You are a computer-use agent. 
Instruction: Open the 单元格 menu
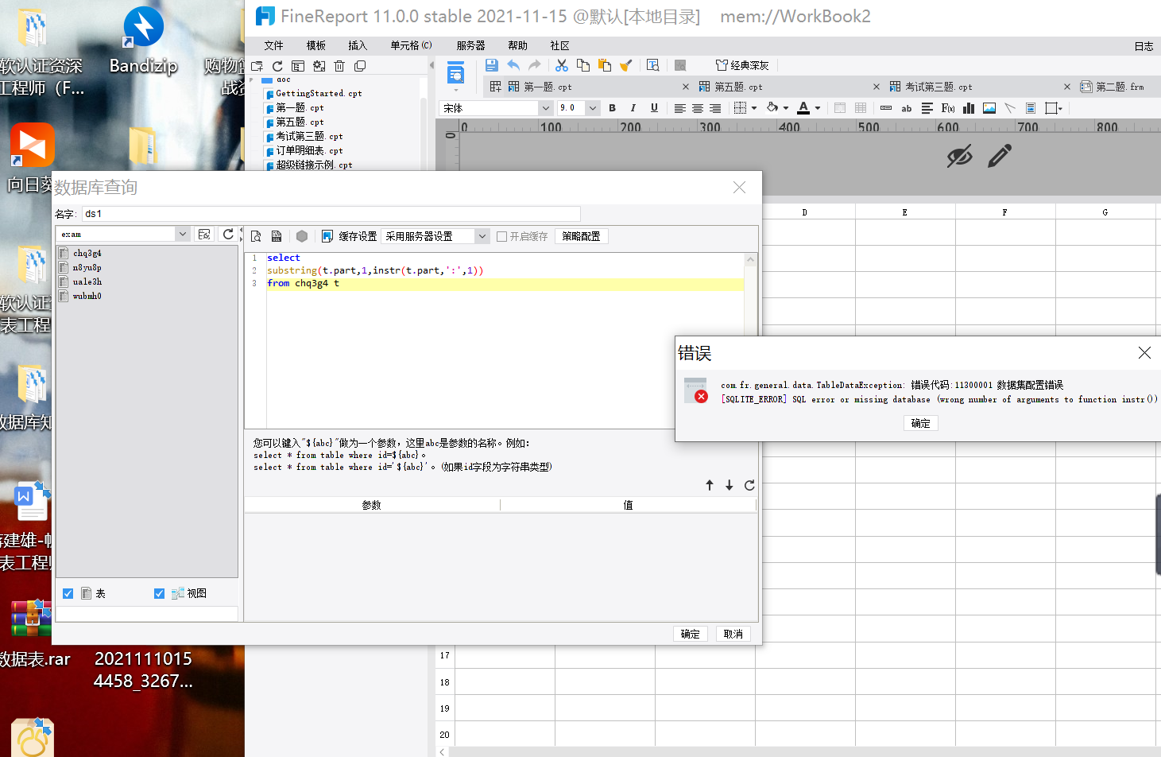pyautogui.click(x=411, y=45)
